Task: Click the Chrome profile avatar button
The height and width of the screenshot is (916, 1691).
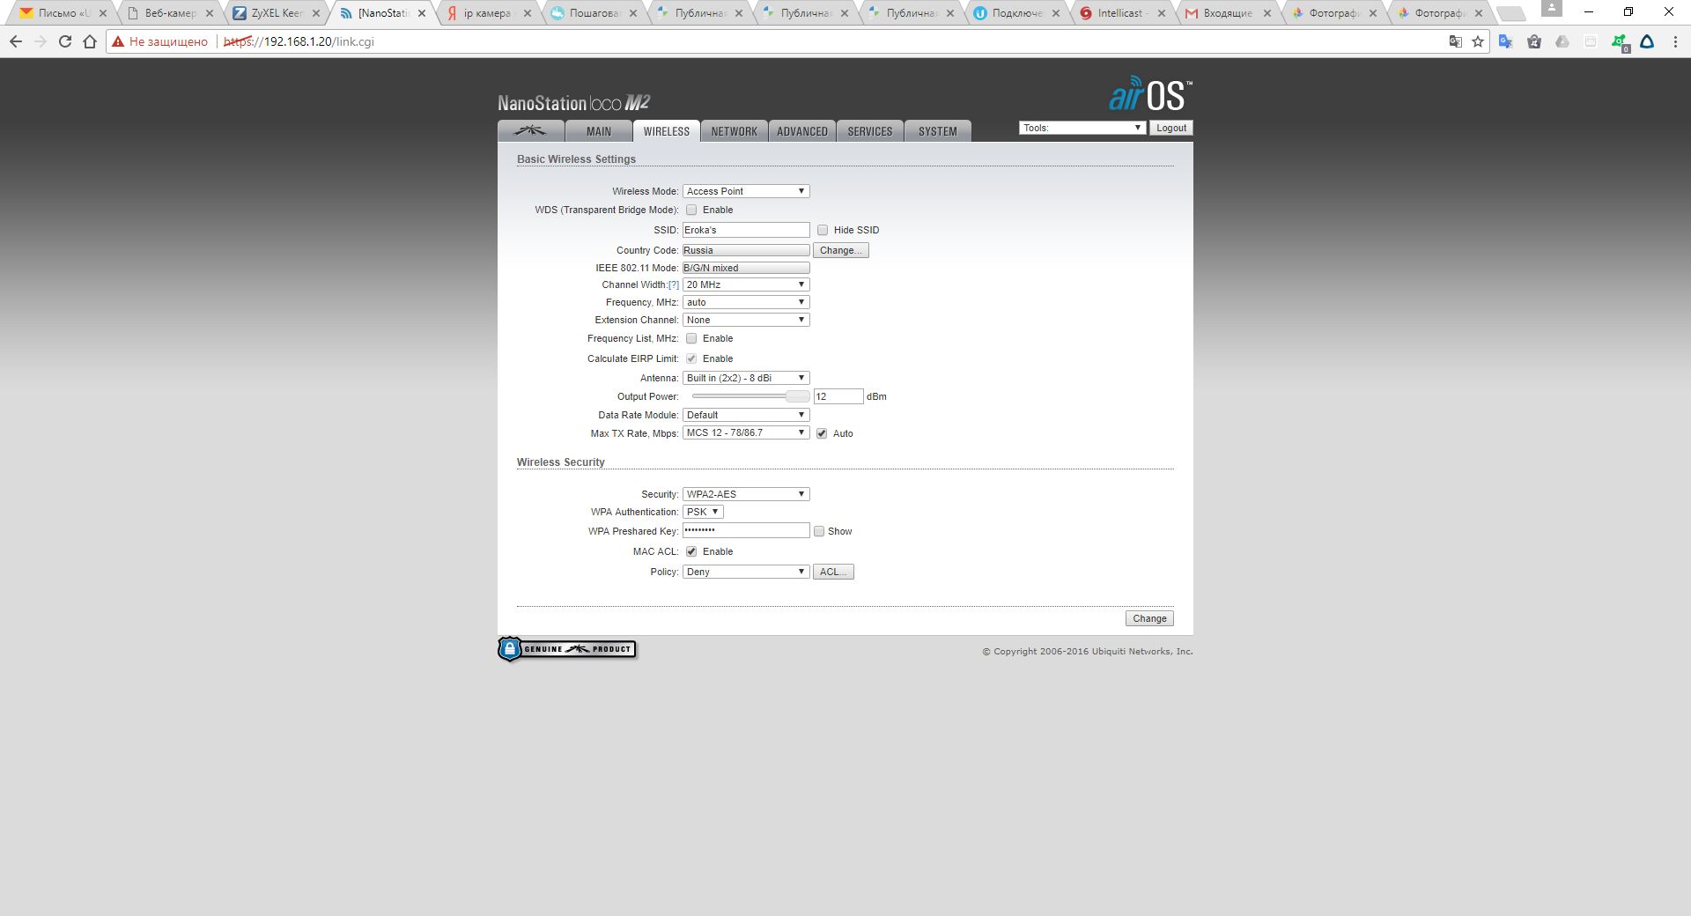Action: [x=1551, y=10]
